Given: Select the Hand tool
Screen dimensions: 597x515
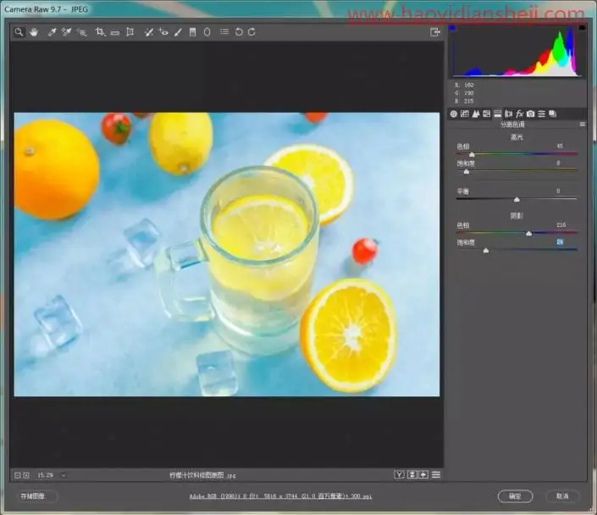Looking at the screenshot, I should [x=34, y=32].
